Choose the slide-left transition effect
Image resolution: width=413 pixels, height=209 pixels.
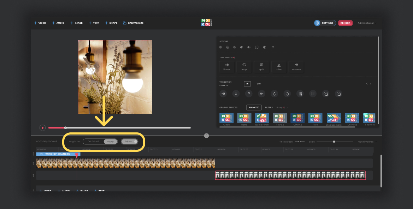click(x=261, y=94)
